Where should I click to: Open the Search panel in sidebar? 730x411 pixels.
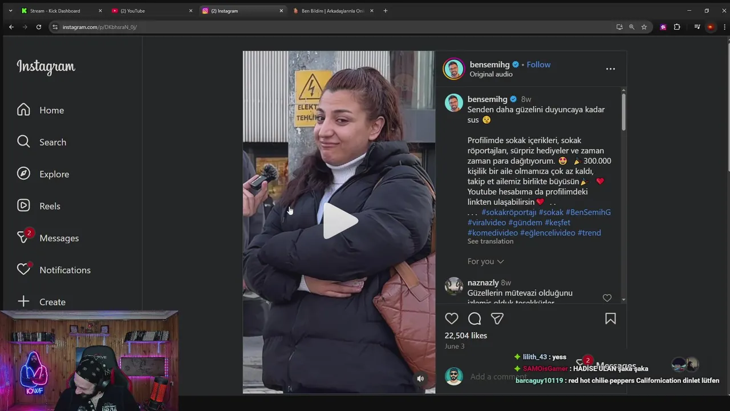pos(42,142)
